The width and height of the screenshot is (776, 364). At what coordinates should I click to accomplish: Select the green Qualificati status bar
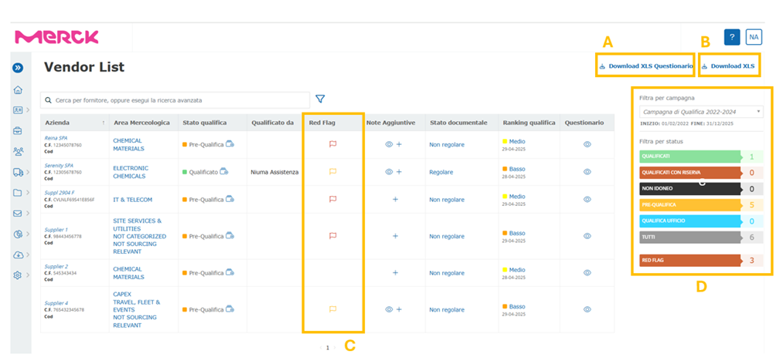coord(700,157)
